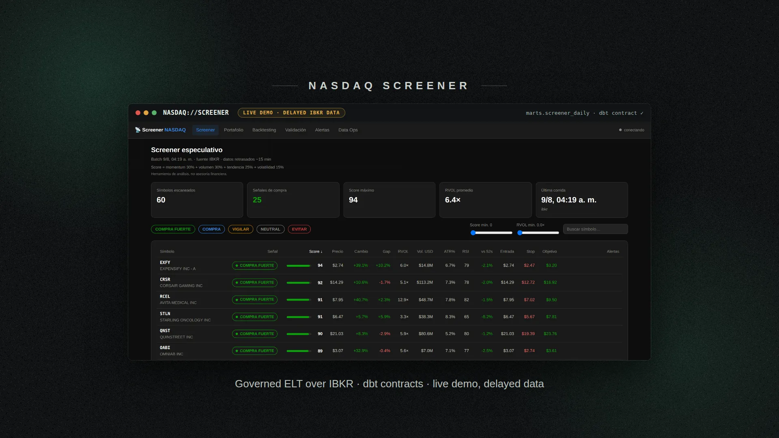Click the 'Score máximo' card showing 94
The height and width of the screenshot is (438, 779).
[x=389, y=200]
